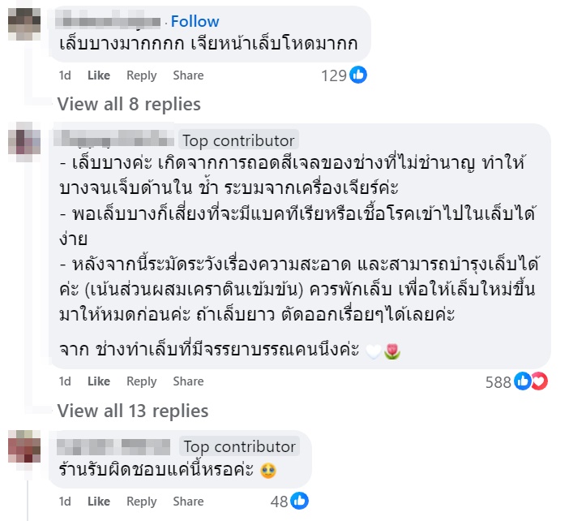The image size is (569, 521).
Task: Reply to the last comment
Action: pos(141,502)
